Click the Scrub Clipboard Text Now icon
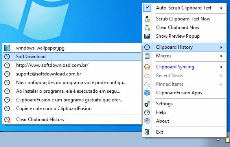This screenshot has width=230, height=147. pyautogui.click(x=147, y=19)
